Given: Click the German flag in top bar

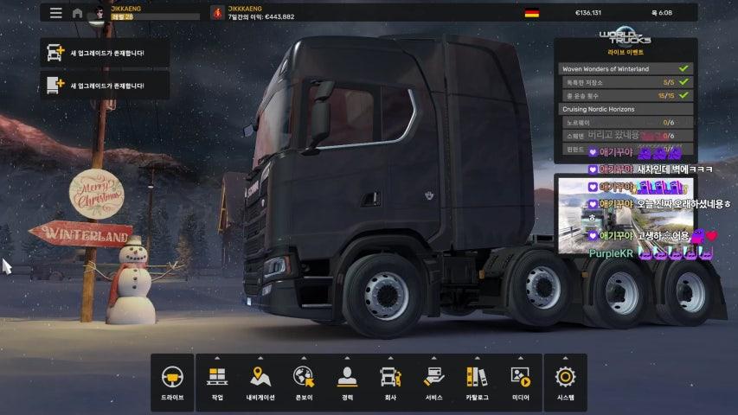Looking at the screenshot, I should [532, 14].
